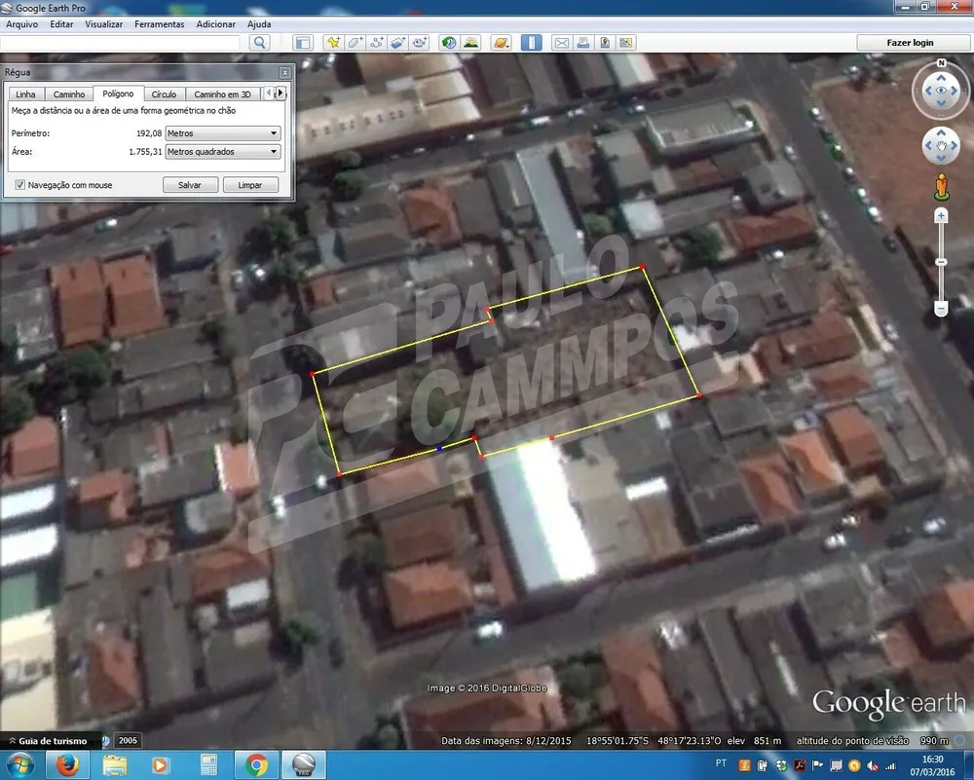Open the Adicionar menu

pyautogui.click(x=215, y=24)
